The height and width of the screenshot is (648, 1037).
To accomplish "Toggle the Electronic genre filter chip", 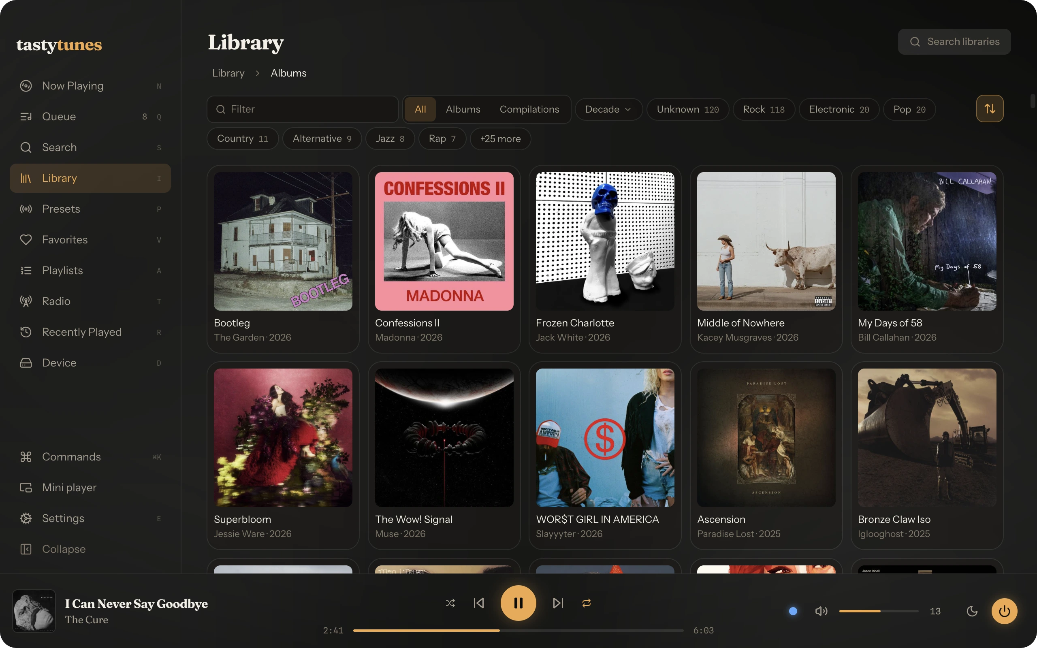I will click(839, 109).
